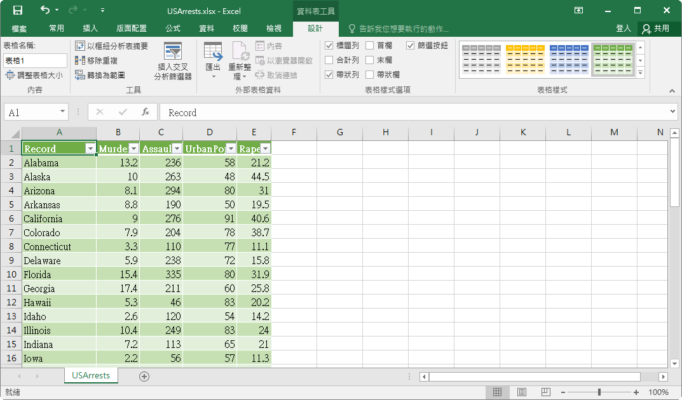Screen dimensions: 682x400
Task: Click Summarize with PivotTable icon
Action: point(80,45)
